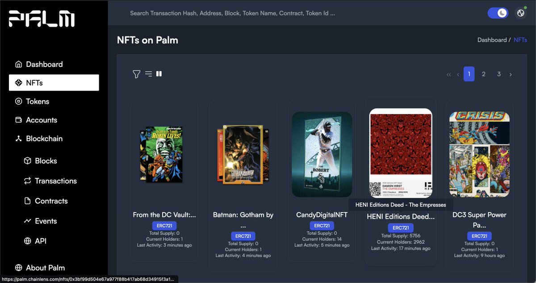Click the API globe icon
The width and height of the screenshot is (536, 283).
27,241
